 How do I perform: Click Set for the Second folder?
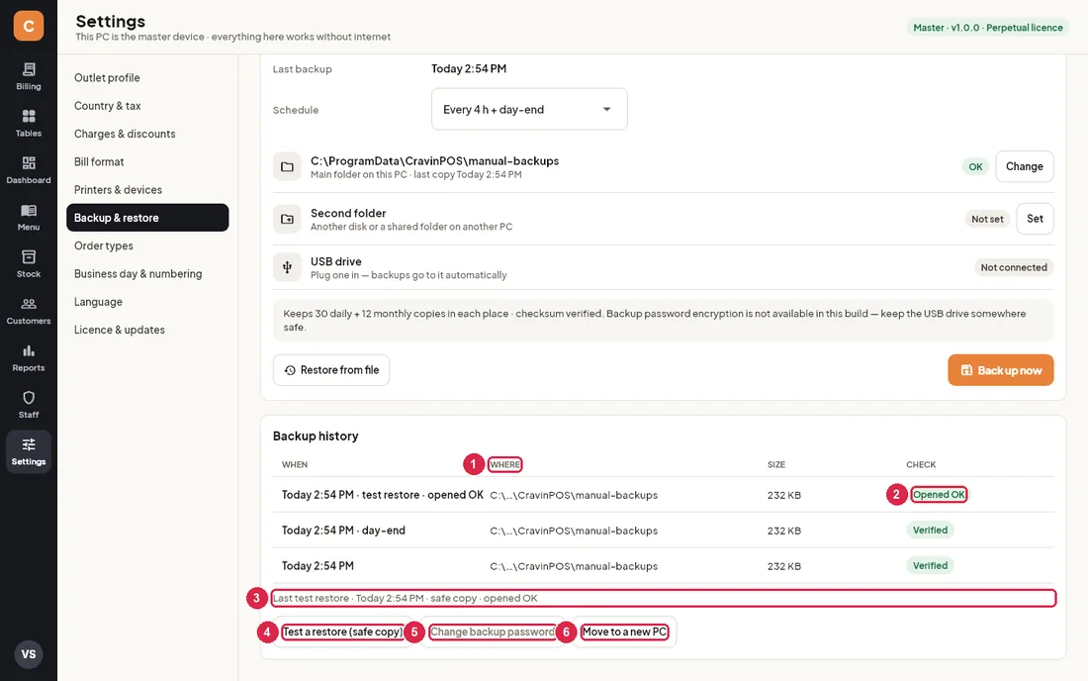[x=1035, y=219]
